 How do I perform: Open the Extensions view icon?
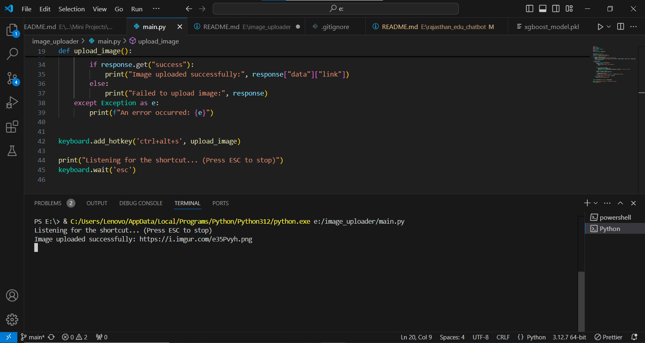tap(12, 127)
